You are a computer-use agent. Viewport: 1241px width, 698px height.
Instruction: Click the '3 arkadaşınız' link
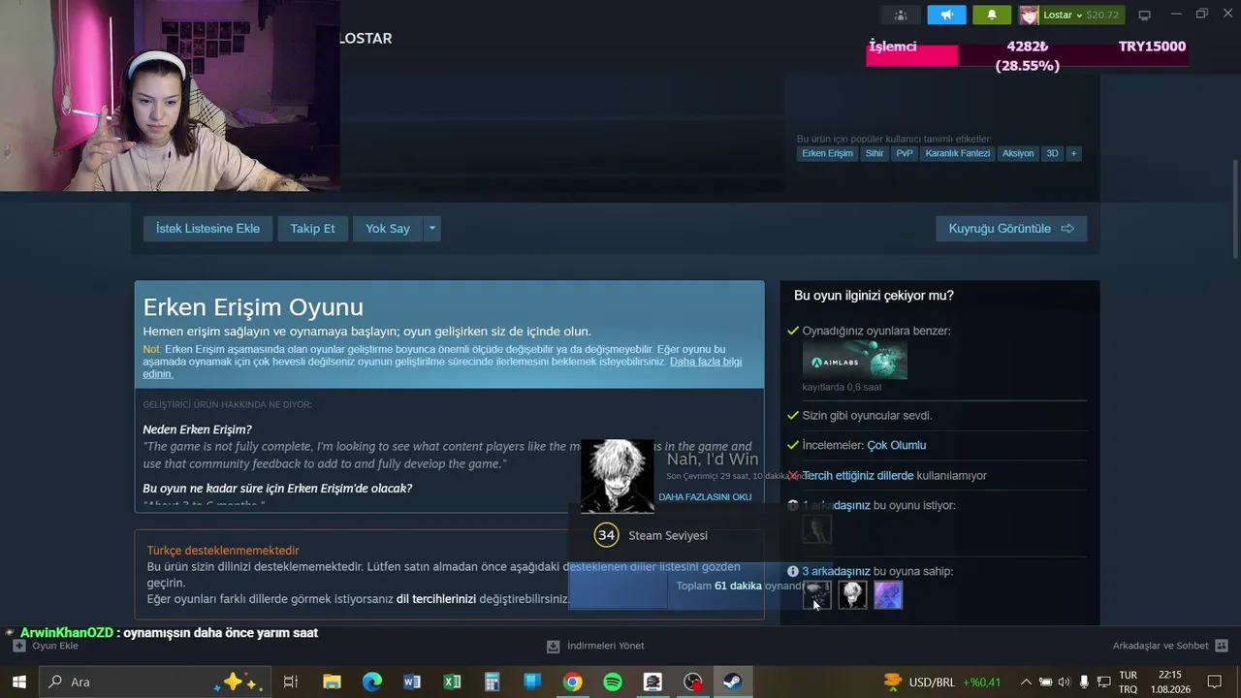836,572
